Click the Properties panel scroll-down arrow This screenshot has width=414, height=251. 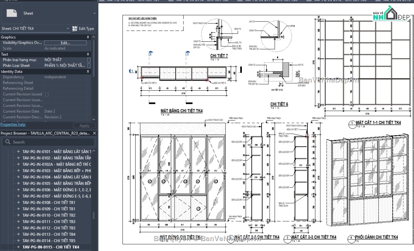coord(93,119)
